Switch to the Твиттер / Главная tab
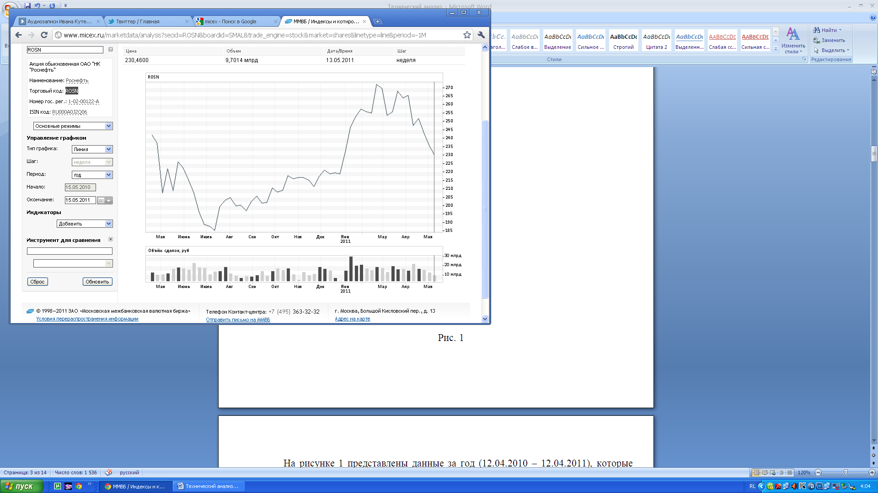This screenshot has height=493, width=878. [147, 21]
